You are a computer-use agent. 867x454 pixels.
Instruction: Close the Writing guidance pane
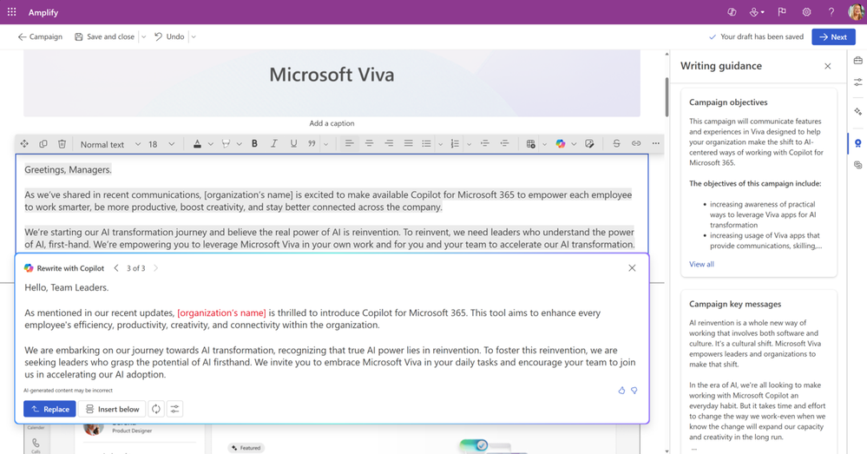[828, 66]
